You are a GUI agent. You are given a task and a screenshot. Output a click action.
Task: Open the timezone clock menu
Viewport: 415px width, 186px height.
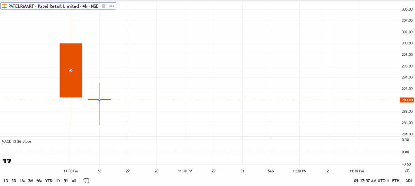(370, 181)
